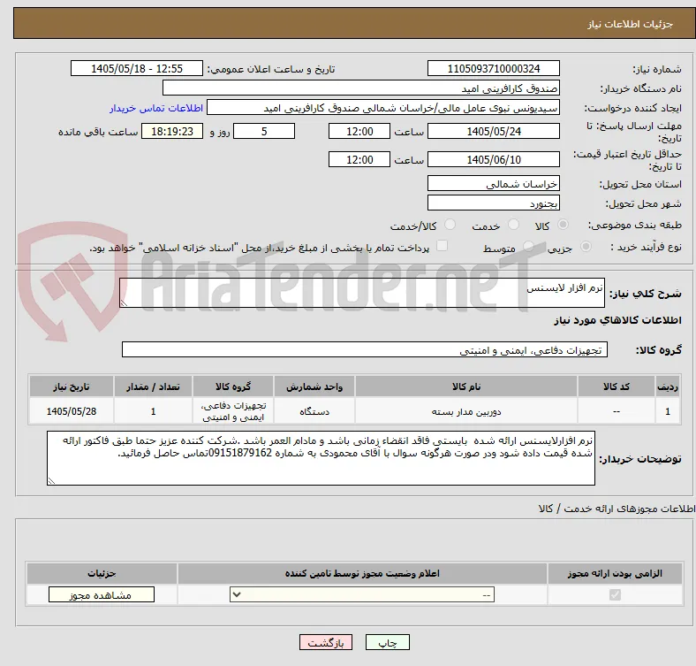Click remaining days field showing 5
This screenshot has width=696, height=666.
(264, 131)
